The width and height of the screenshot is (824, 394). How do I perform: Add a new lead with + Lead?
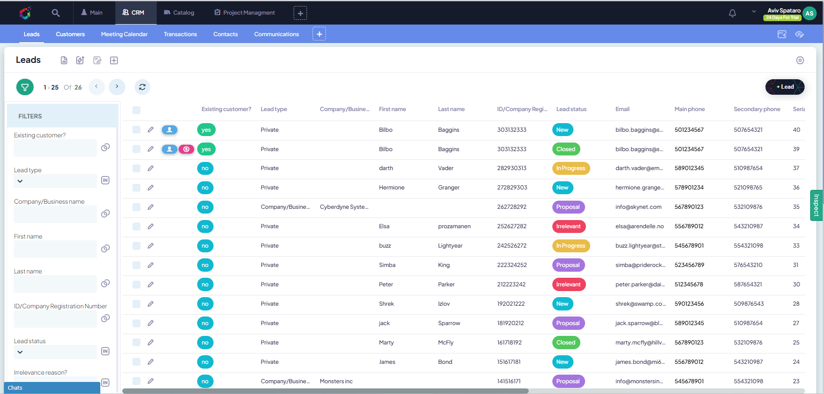[785, 87]
